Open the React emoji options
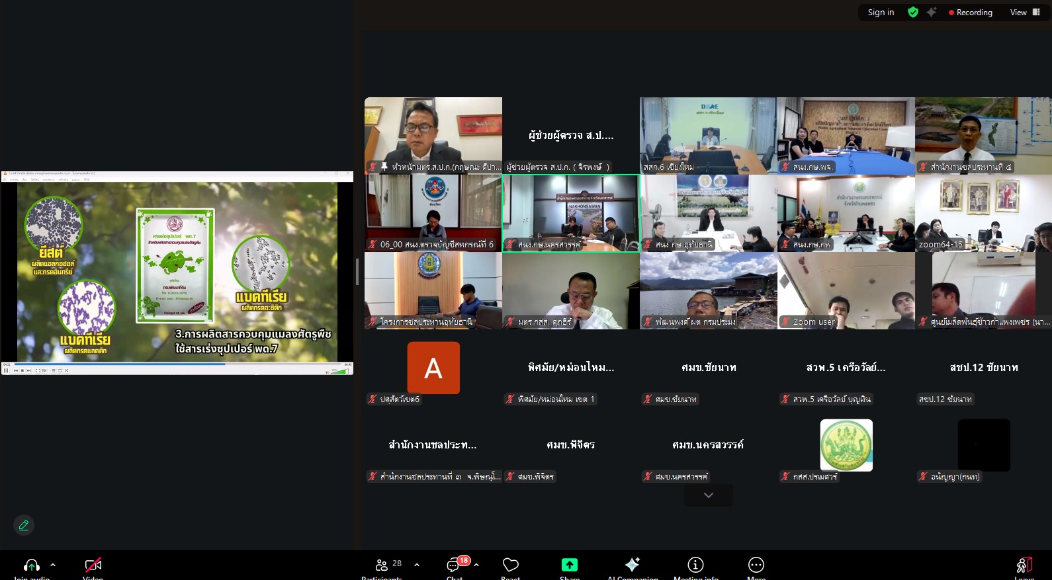Image resolution: width=1052 pixels, height=580 pixels. click(x=510, y=567)
